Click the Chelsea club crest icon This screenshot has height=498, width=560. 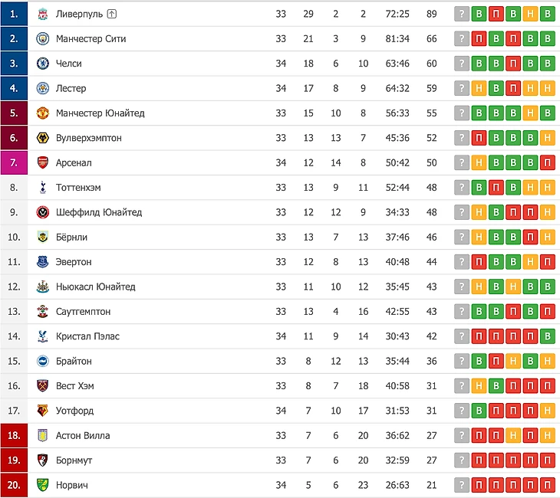(x=42, y=64)
